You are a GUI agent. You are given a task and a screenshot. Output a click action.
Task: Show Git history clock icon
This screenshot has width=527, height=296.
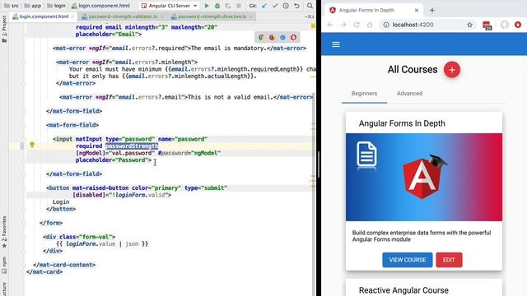coord(286,6)
